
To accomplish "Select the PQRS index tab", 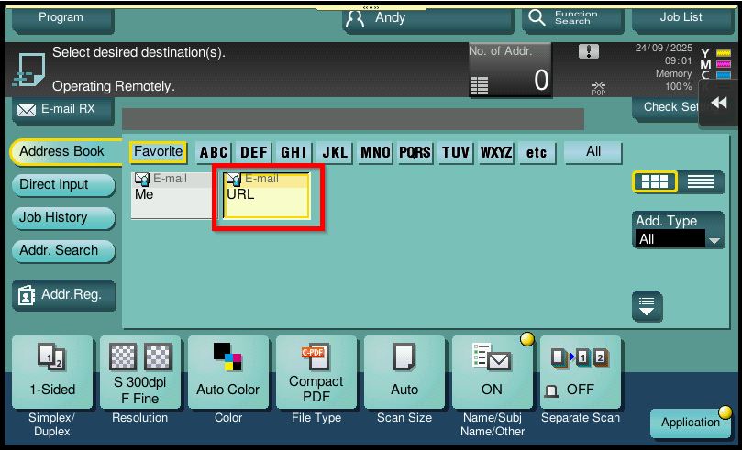I will point(415,152).
